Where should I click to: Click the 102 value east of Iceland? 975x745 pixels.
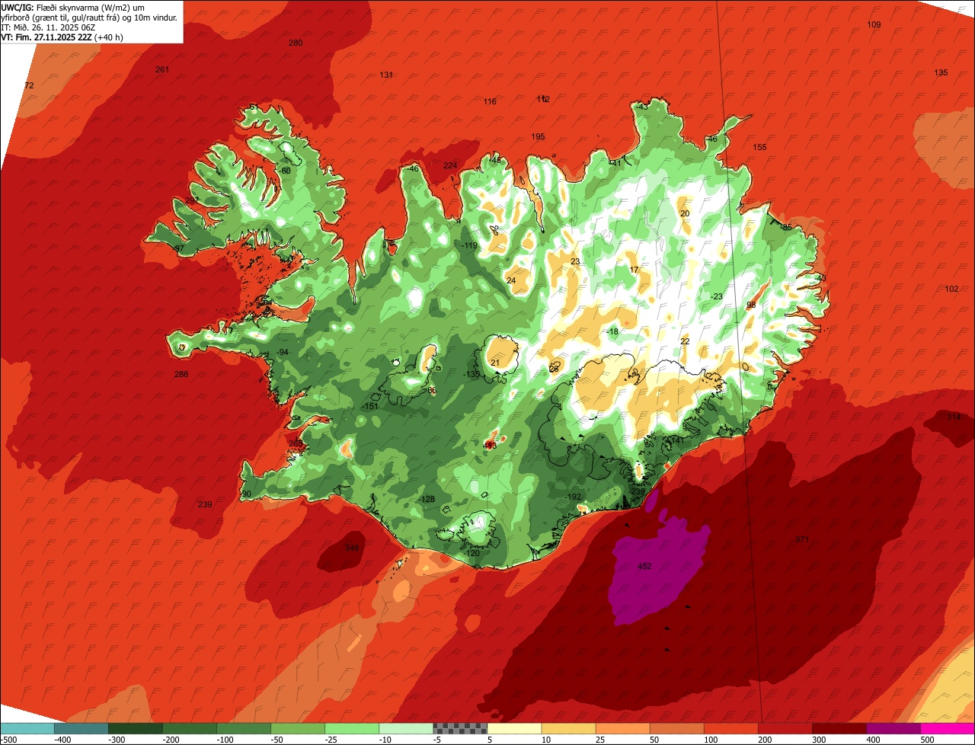click(x=951, y=289)
